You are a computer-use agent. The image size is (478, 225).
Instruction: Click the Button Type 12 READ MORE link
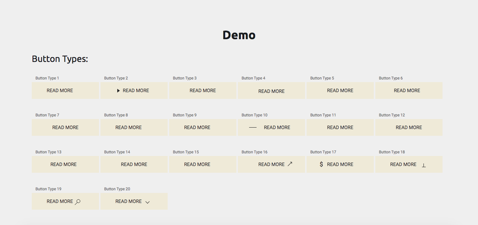[x=409, y=127]
